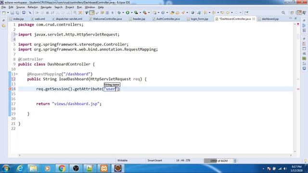This screenshot has height=173, width=308.
Task: Open the Windows Start button
Action: (6, 169)
